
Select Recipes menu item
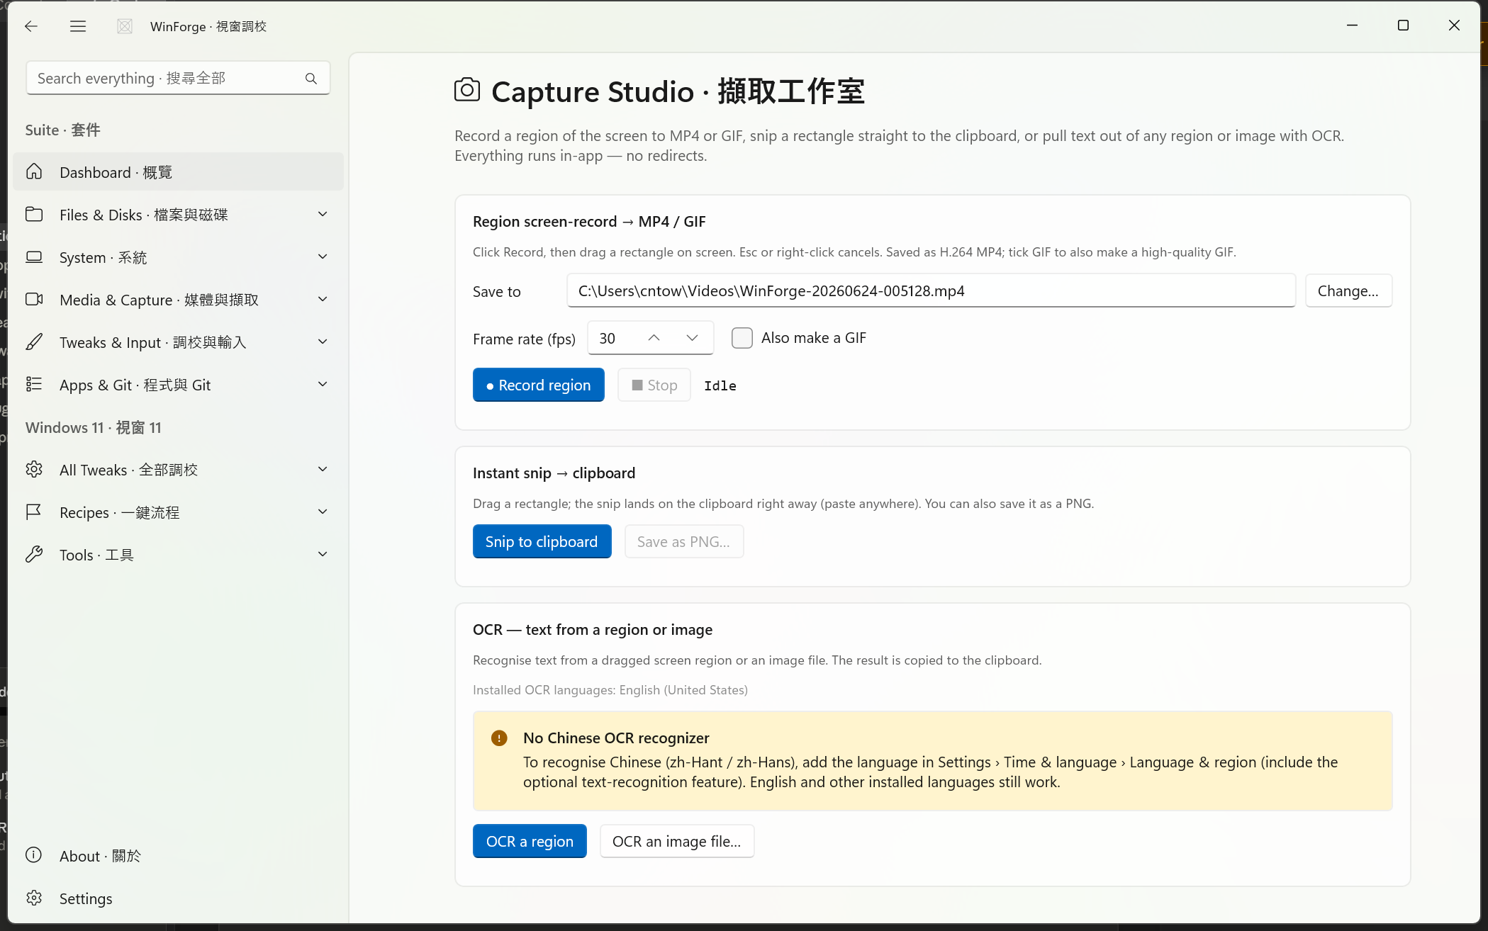click(x=178, y=512)
